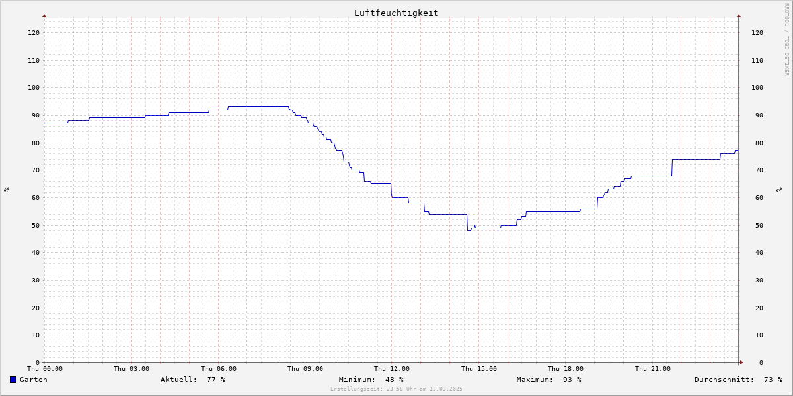793x396 pixels.
Task: Click the Minimum 48 % value
Action: [x=395, y=379]
